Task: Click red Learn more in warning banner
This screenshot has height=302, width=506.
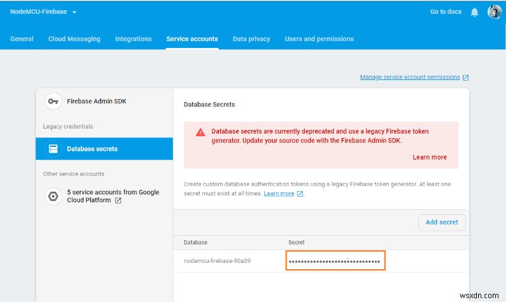Action: tap(429, 157)
